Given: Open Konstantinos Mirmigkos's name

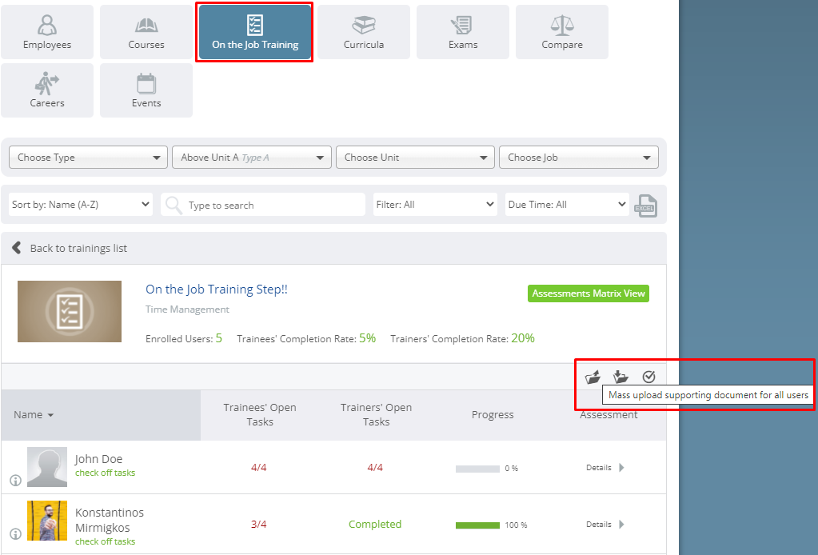Looking at the screenshot, I should (110, 520).
